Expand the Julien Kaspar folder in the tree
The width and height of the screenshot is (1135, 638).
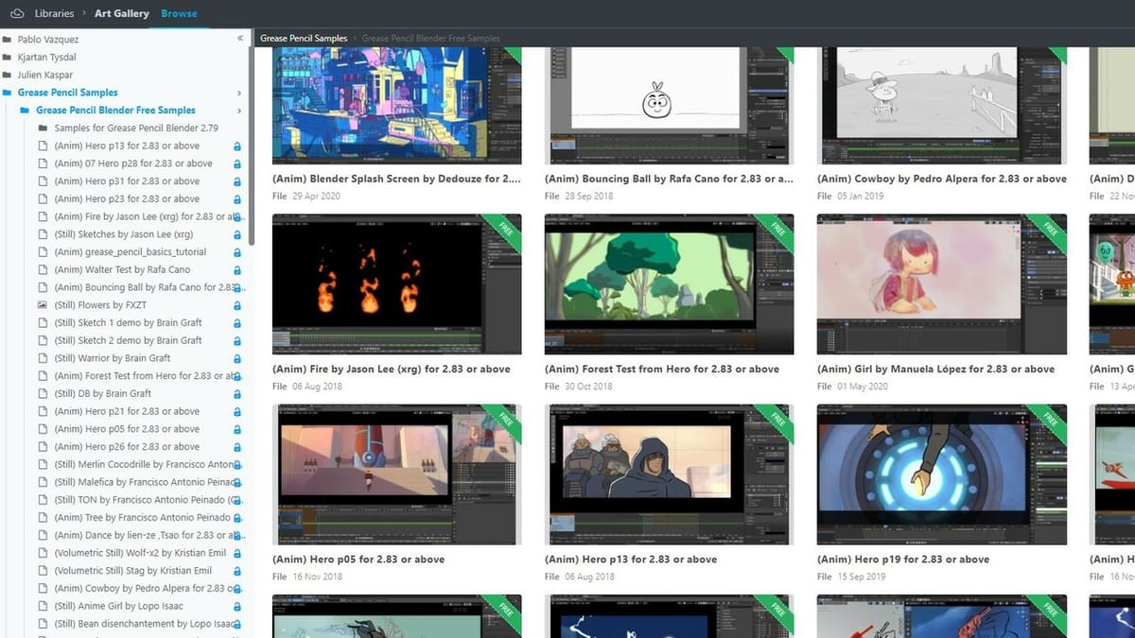point(45,76)
